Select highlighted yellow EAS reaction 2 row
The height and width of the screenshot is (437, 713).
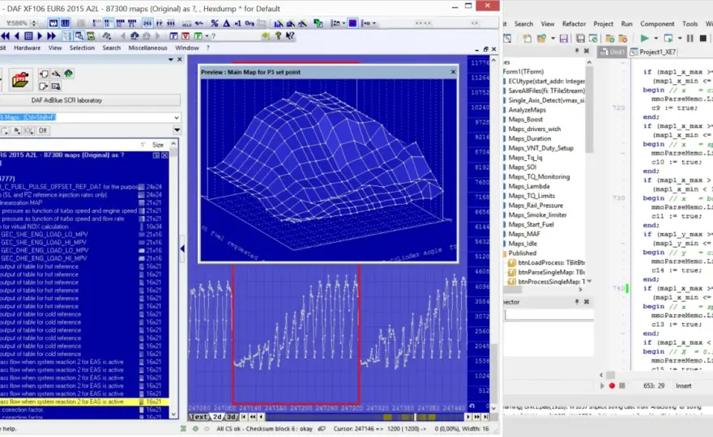tap(84, 401)
